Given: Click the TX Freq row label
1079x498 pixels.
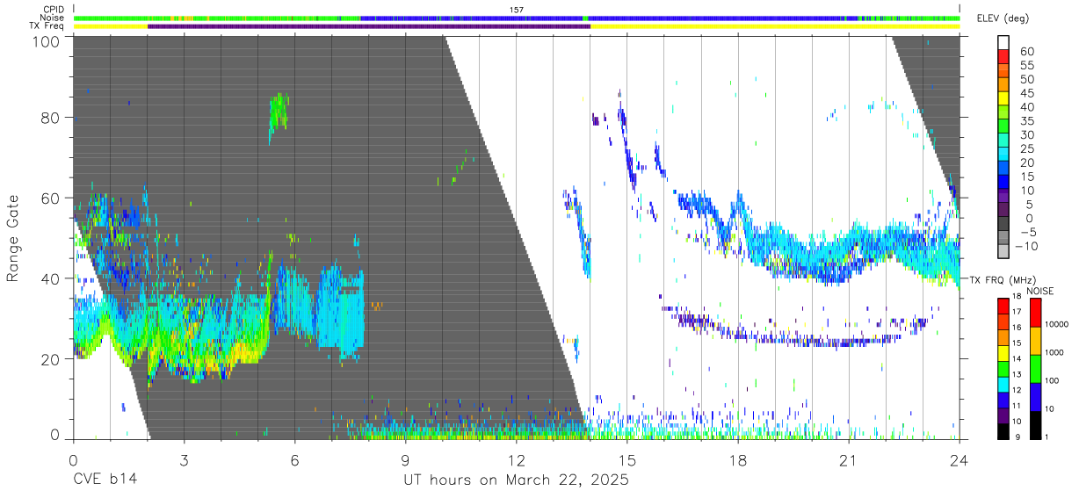Looking at the screenshot, I should [47, 25].
